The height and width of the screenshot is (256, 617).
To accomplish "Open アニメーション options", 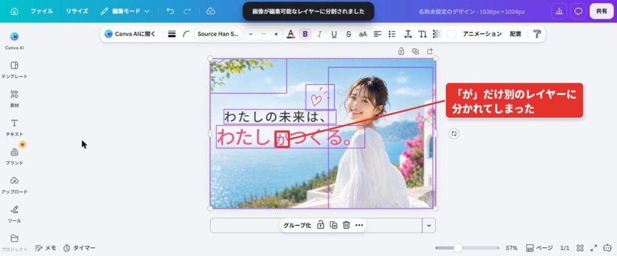I will pos(483,34).
